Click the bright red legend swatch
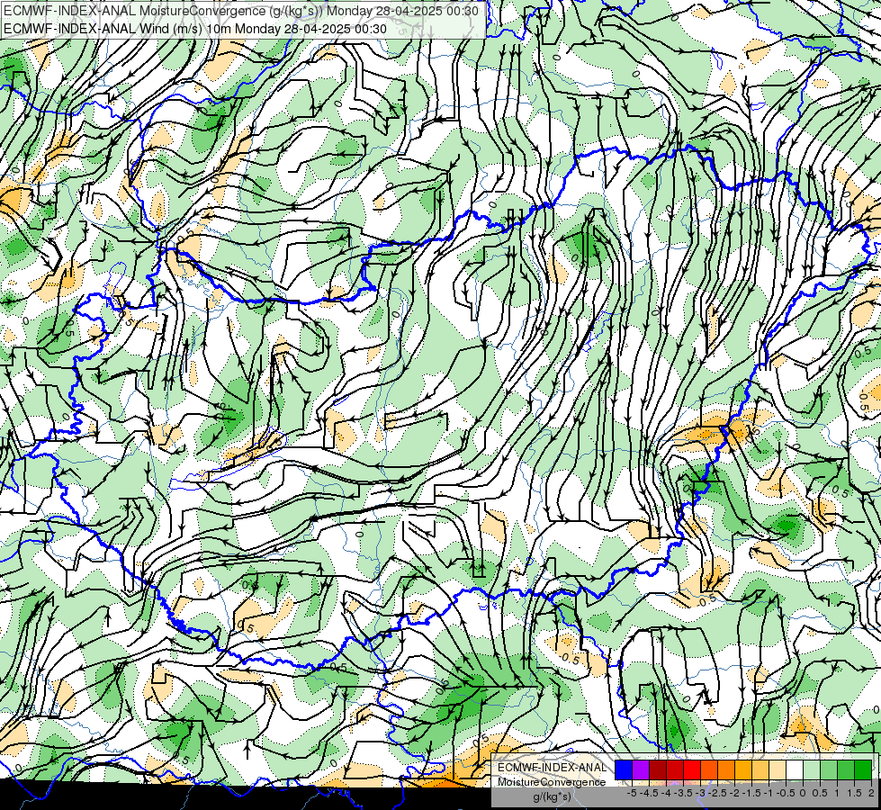This screenshot has height=810, width=881. point(692,769)
